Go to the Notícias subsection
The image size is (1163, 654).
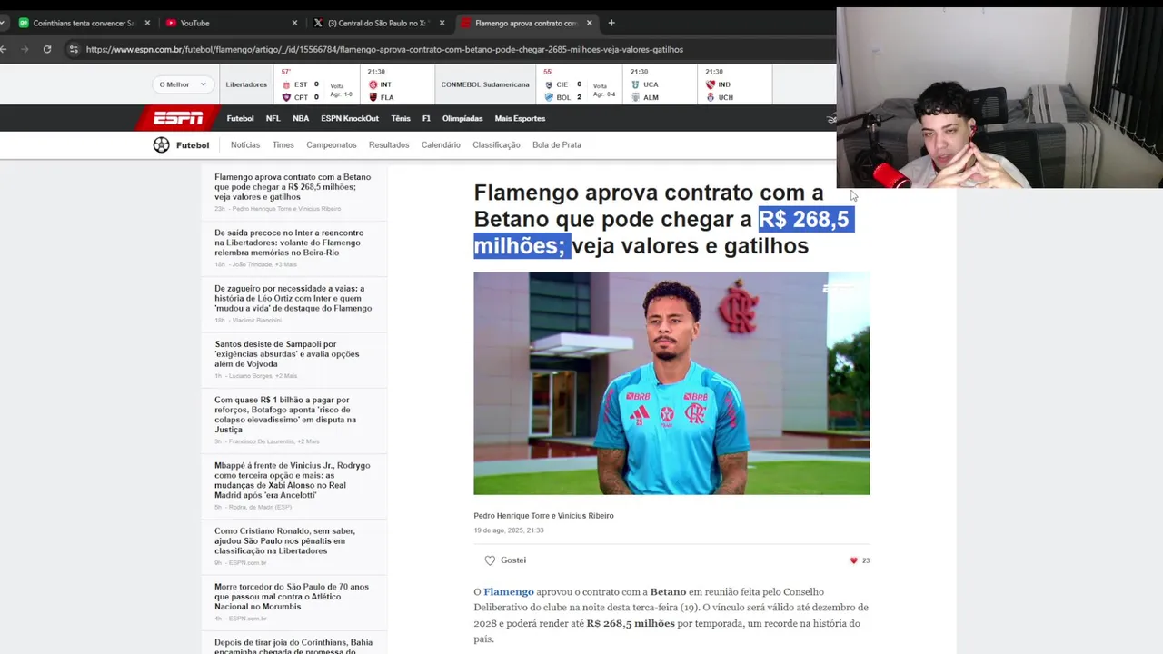[245, 144]
